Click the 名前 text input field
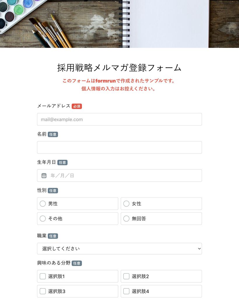239x299 pixels. (120, 147)
